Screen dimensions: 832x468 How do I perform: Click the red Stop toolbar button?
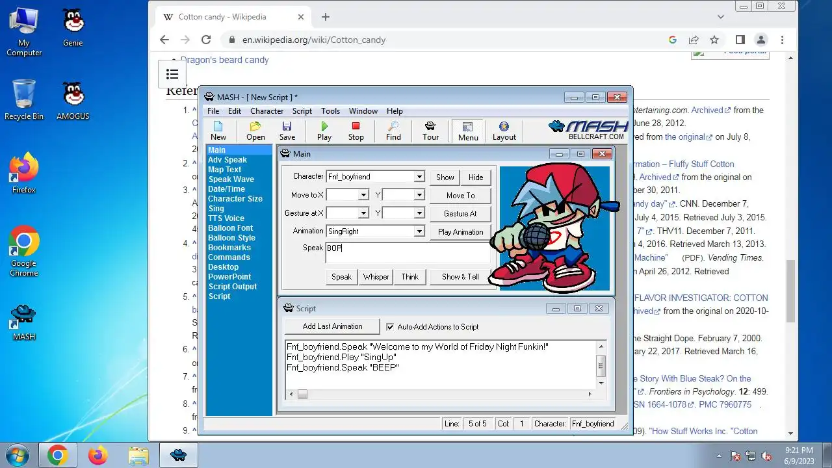tap(356, 131)
